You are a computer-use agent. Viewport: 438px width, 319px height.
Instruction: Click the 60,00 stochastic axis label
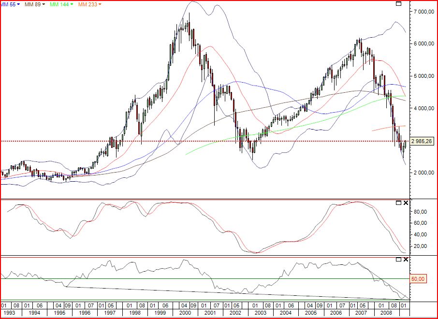420,223
